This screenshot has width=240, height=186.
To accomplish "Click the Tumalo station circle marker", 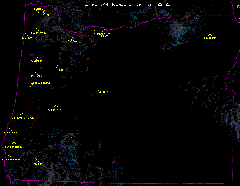I will tap(98, 92).
